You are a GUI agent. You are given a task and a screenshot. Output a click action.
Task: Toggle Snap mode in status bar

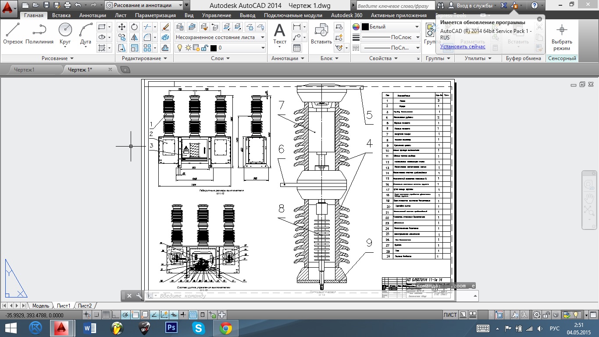tap(96, 315)
